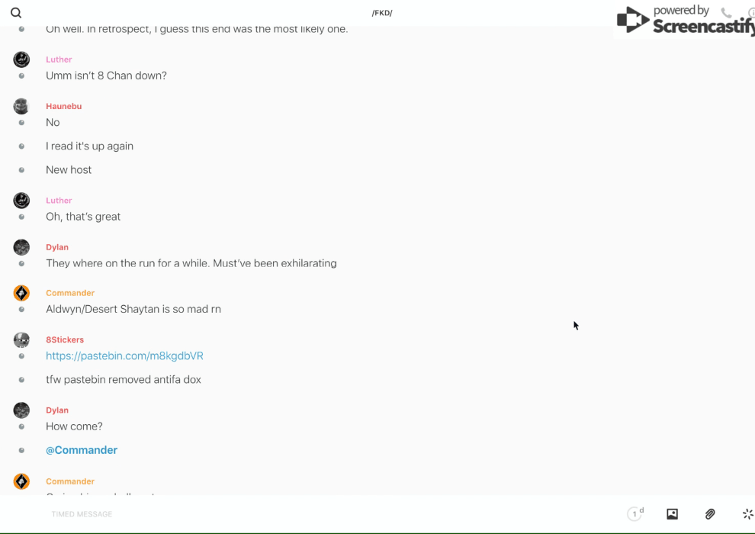Click the @Commander mention
Image resolution: width=755 pixels, height=534 pixels.
coord(82,450)
